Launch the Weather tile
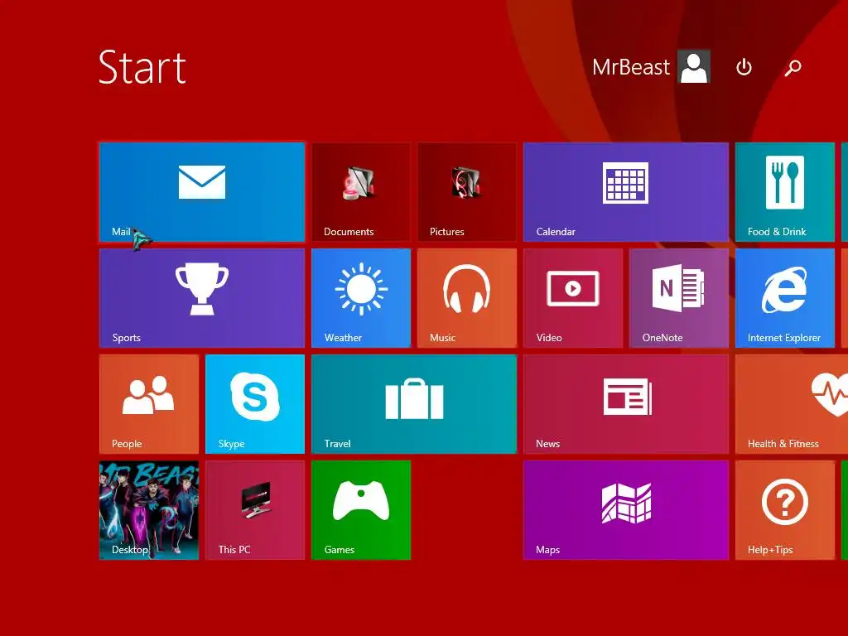 click(361, 298)
